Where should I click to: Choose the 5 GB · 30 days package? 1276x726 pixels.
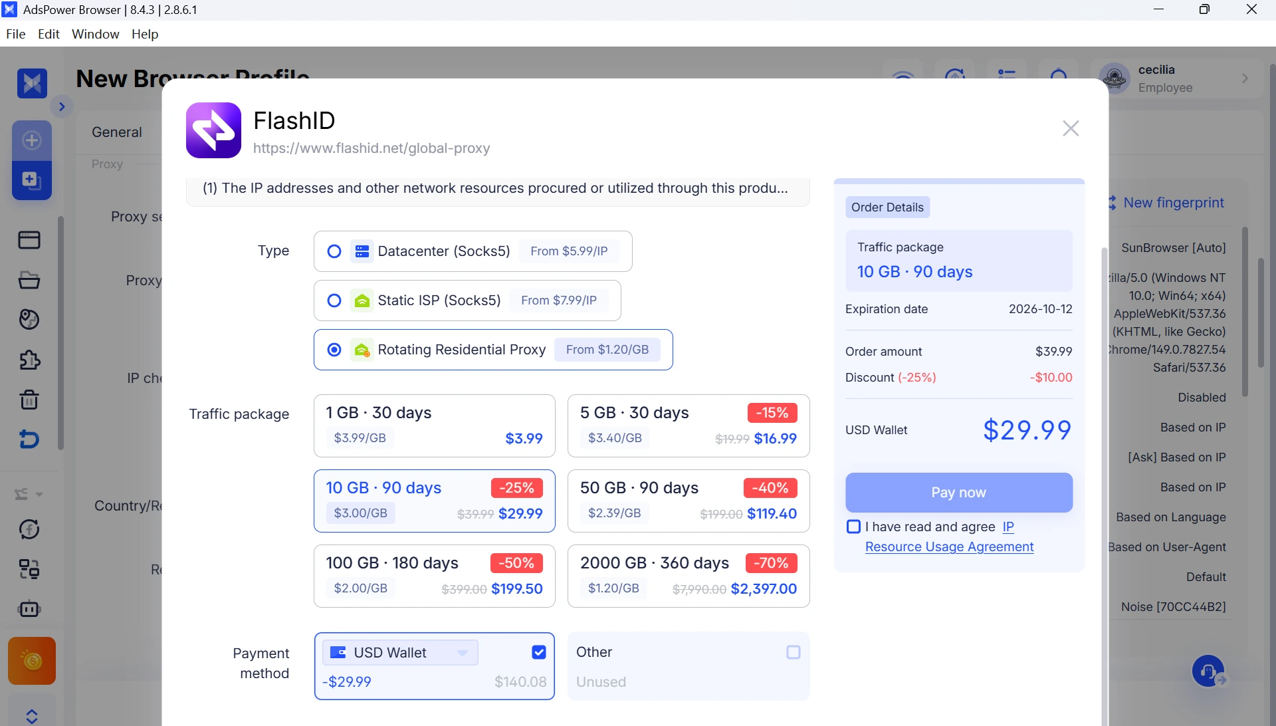[x=689, y=425]
